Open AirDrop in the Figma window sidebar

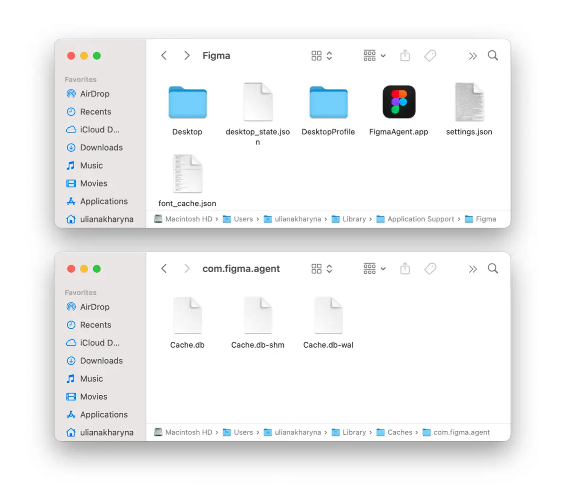point(95,94)
